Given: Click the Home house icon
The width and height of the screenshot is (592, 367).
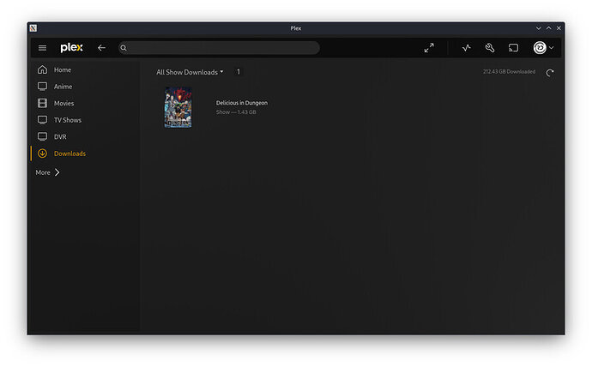Looking at the screenshot, I should [x=42, y=69].
